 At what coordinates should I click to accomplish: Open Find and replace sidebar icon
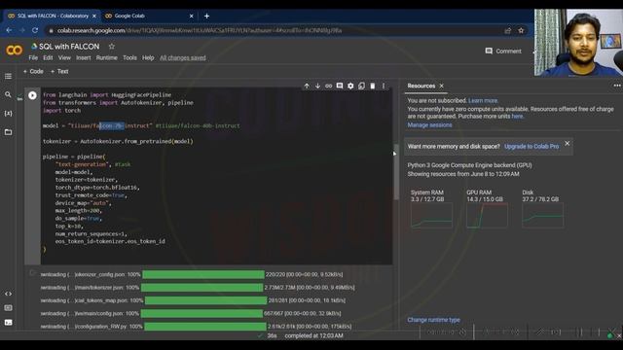click(x=8, y=94)
